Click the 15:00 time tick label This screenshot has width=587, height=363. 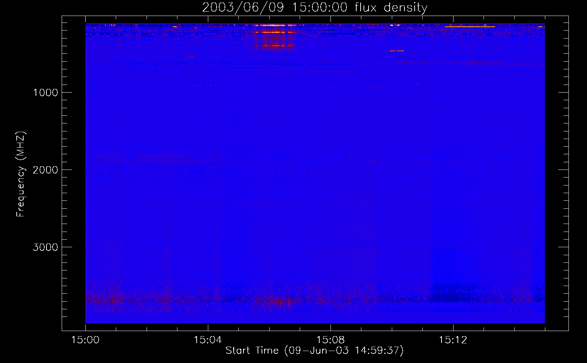[85, 340]
